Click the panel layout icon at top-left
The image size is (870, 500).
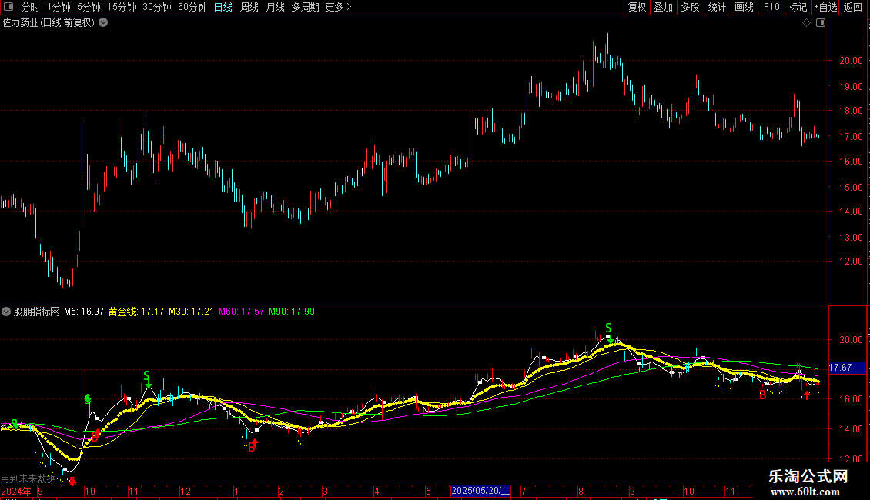(8, 7)
